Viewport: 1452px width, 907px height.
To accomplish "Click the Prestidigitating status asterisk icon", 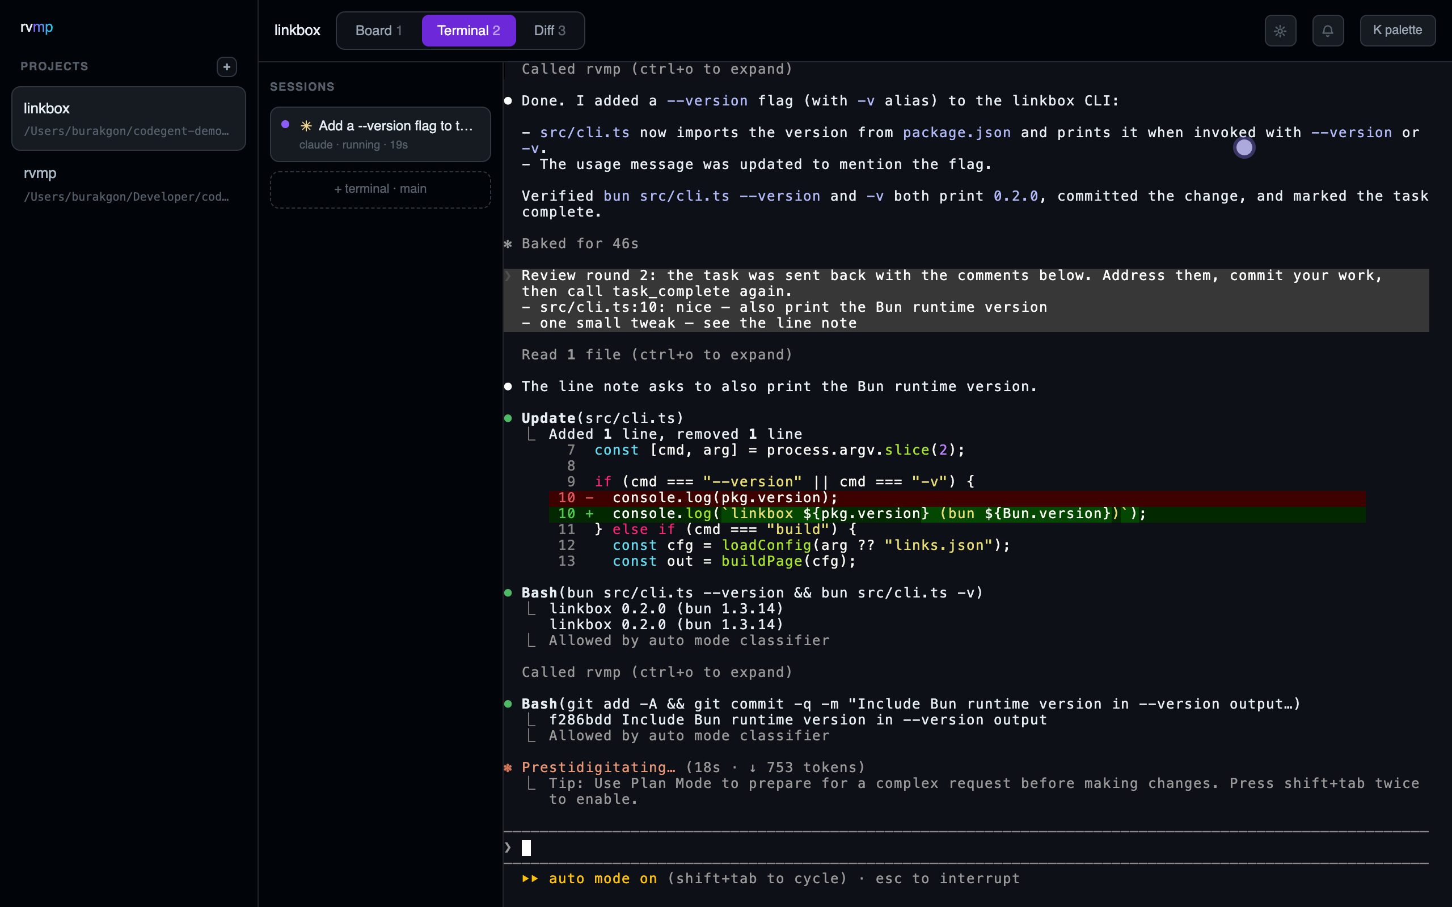I will click(x=508, y=767).
